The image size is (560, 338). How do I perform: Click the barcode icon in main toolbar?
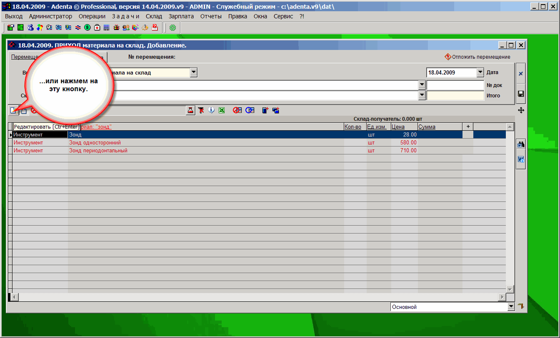[x=107, y=28]
